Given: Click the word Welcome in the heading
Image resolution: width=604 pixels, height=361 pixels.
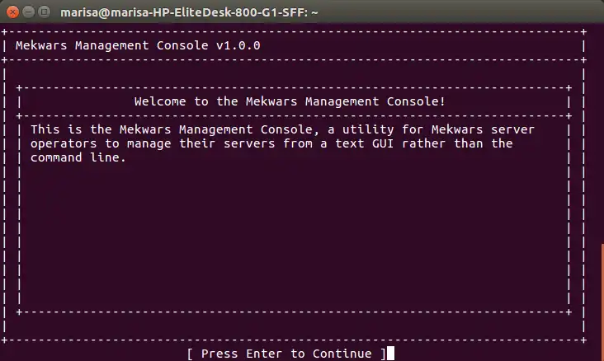Looking at the screenshot, I should [158, 101].
